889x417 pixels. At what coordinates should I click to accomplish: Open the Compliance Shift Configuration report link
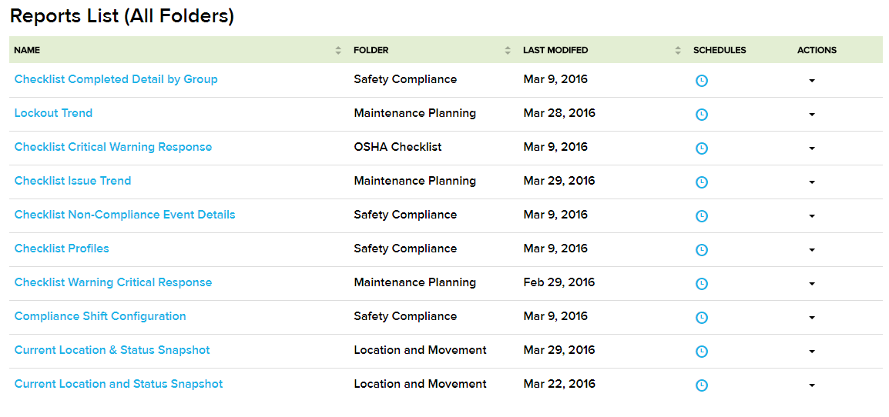pos(100,316)
